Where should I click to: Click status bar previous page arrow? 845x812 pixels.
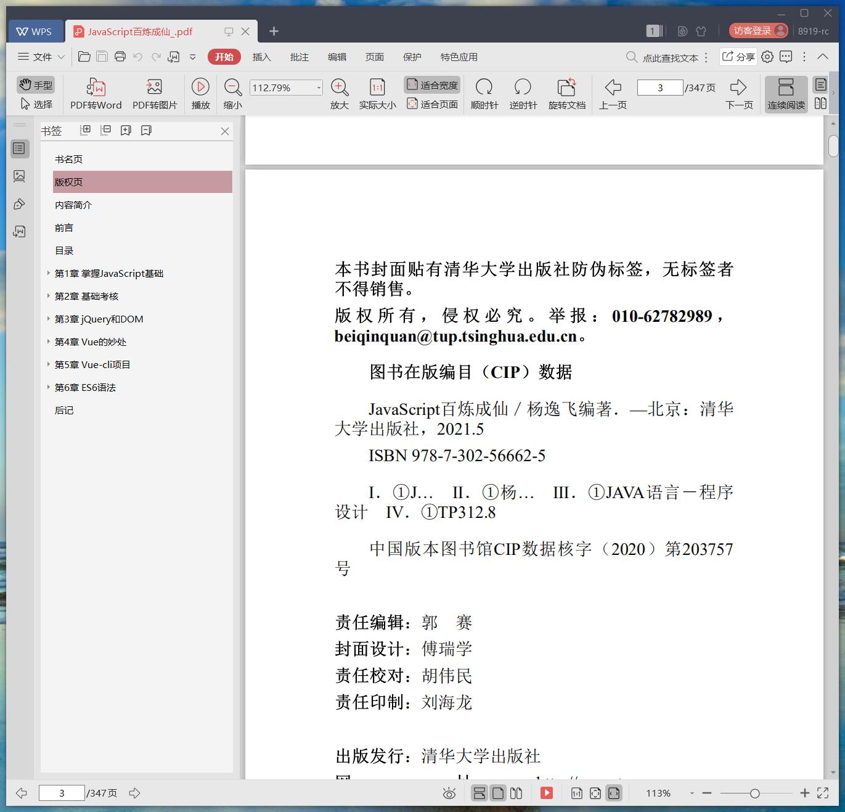click(22, 794)
